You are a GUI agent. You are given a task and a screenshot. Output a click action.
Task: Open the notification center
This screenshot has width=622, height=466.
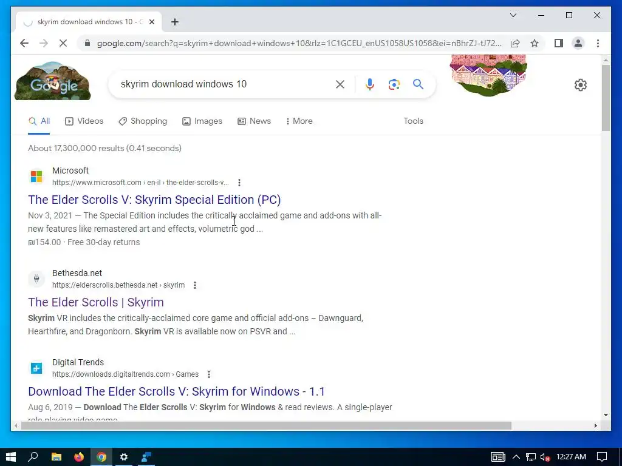pos(602,457)
